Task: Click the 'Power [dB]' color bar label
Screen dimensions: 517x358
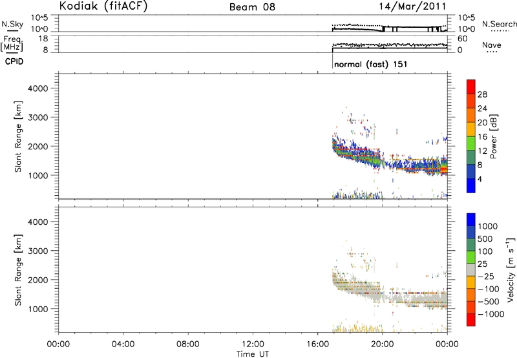Action: pos(493,136)
